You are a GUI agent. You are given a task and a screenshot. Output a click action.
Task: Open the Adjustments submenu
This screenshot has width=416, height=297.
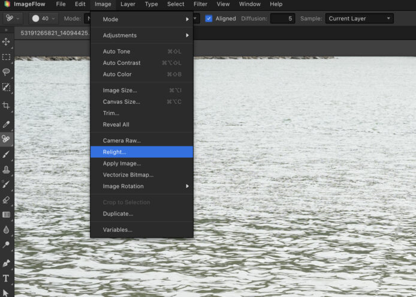(x=141, y=35)
